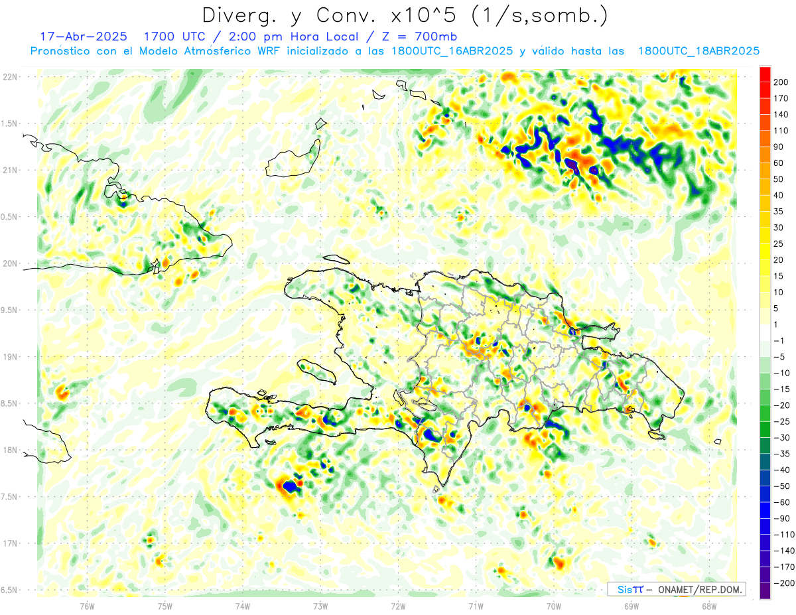Click the positive '110' color bar label
Screen dimensions: 796x615
pos(781,130)
